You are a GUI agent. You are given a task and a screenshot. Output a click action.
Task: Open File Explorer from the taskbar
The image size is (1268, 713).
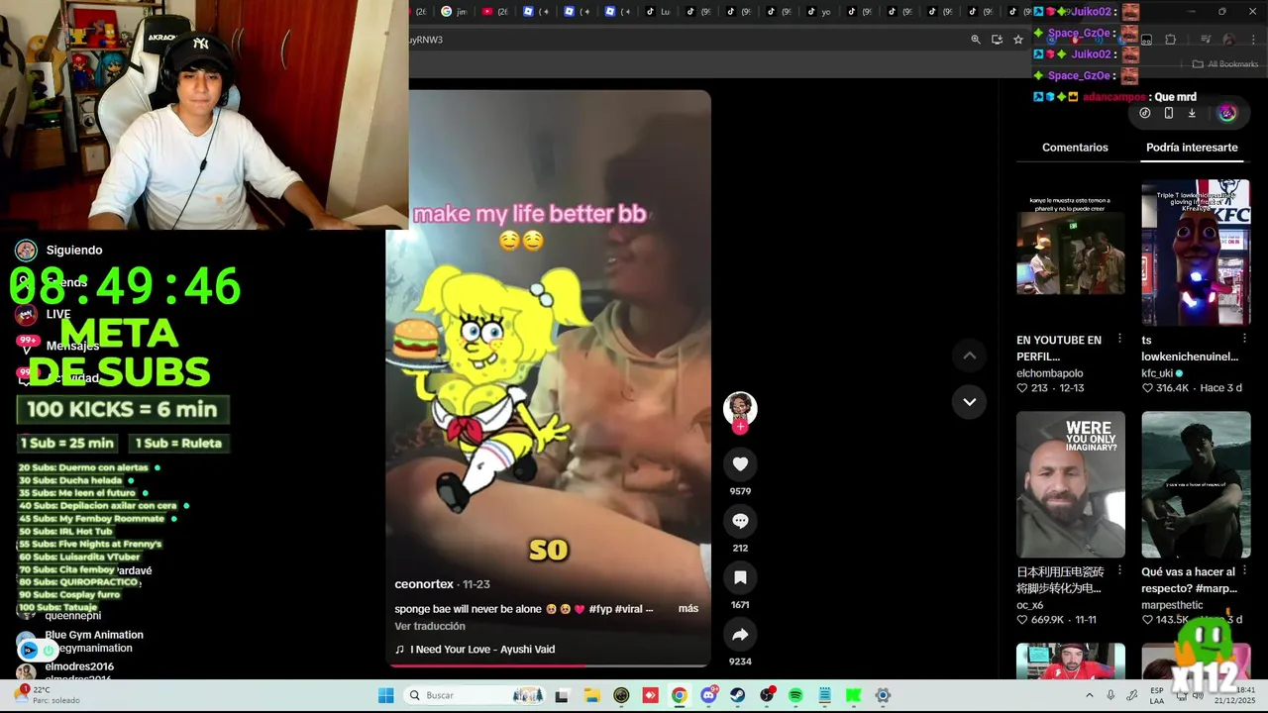(591, 695)
